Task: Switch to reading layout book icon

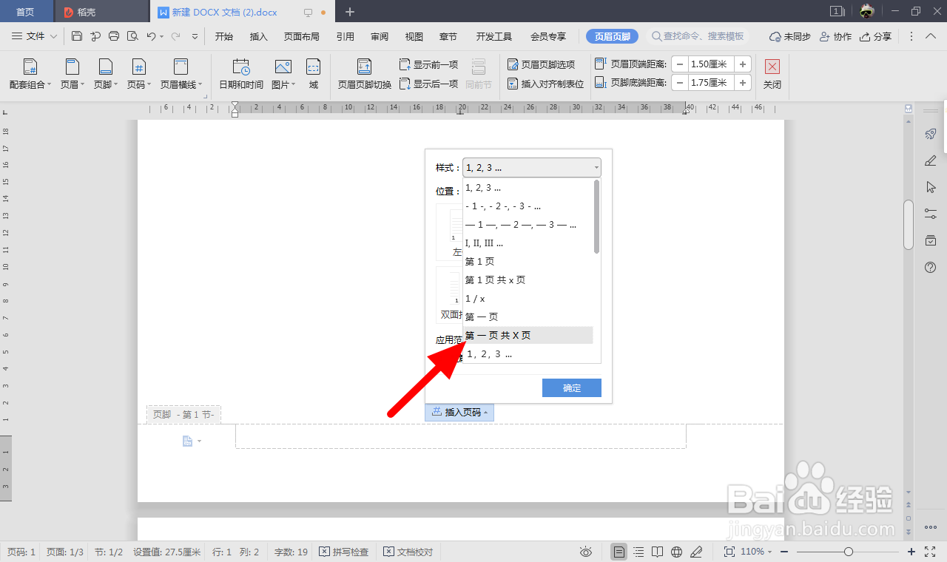Action: pyautogui.click(x=658, y=552)
